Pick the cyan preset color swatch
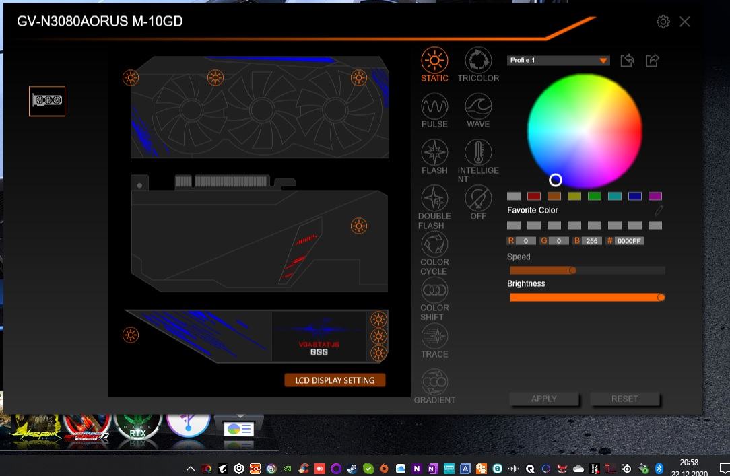 615,196
